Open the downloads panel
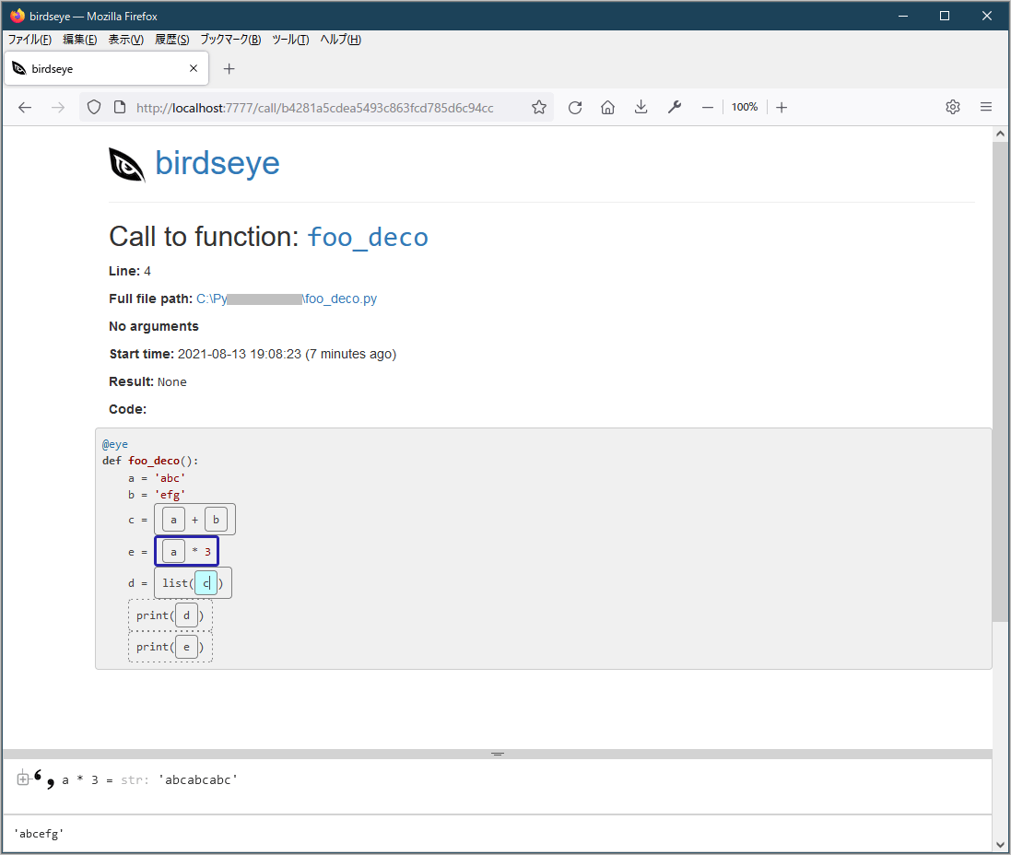Screen dimensions: 1011x855 click(641, 108)
